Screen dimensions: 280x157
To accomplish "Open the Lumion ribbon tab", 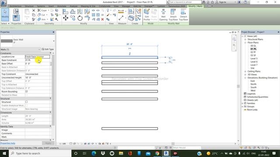I will pos(161,6).
